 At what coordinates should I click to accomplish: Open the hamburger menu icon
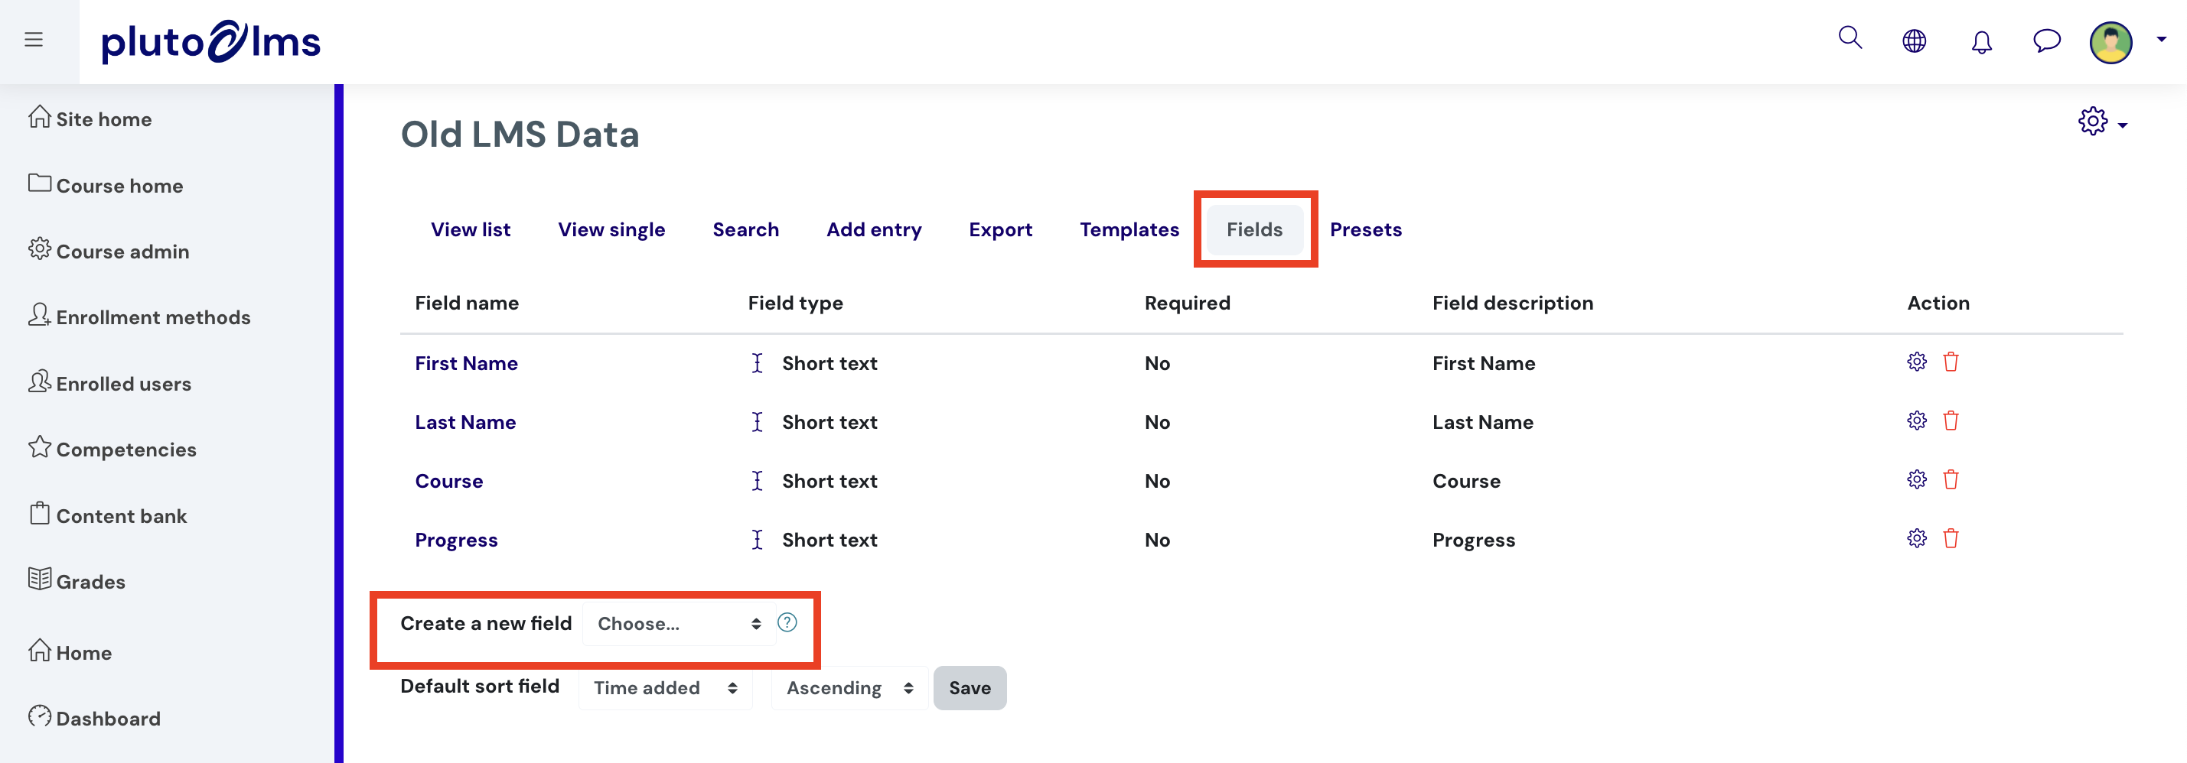click(34, 40)
